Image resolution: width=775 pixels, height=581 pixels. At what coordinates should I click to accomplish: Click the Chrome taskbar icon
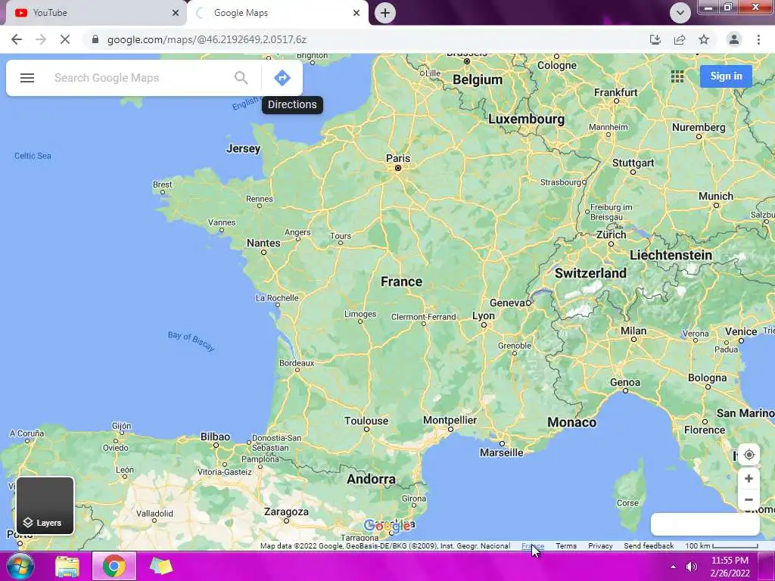[x=114, y=567]
